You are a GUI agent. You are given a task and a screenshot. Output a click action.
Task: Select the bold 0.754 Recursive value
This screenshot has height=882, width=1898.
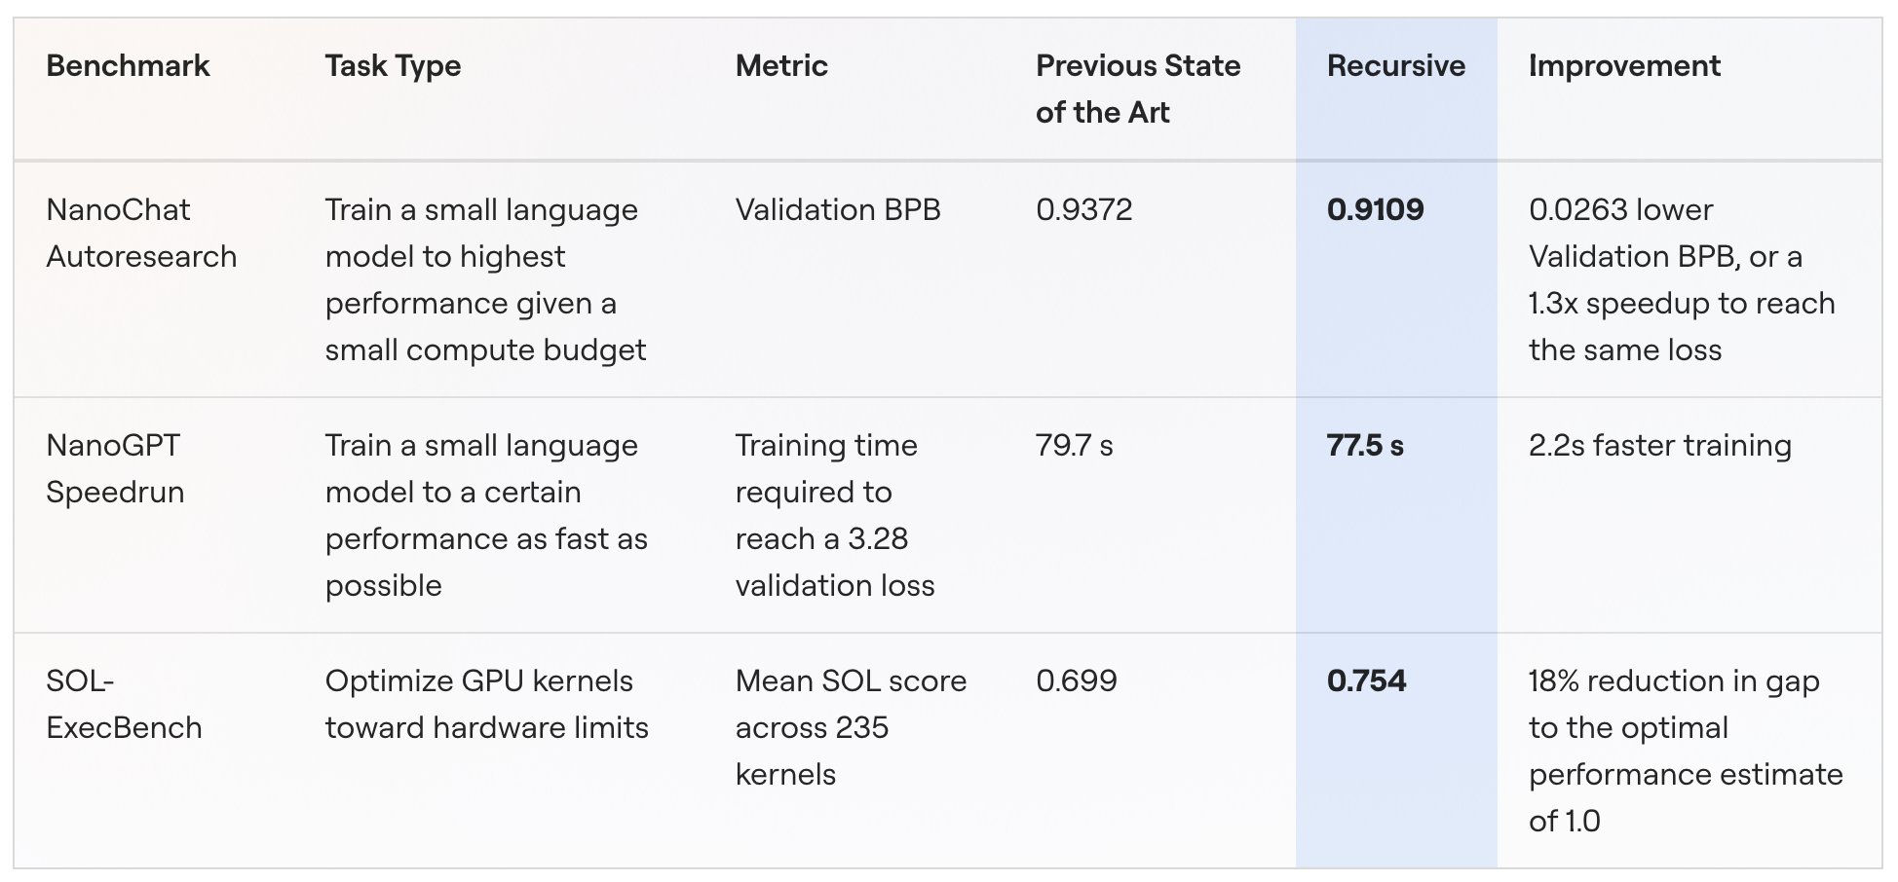[x=1366, y=680]
